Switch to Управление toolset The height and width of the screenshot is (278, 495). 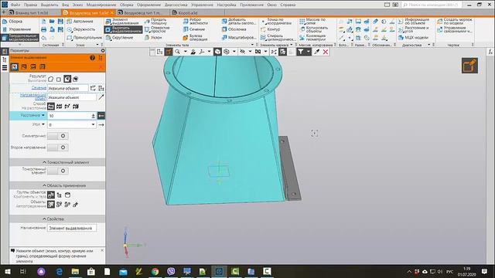(19, 29)
